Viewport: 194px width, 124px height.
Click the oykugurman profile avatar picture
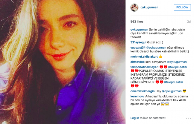[134, 7]
